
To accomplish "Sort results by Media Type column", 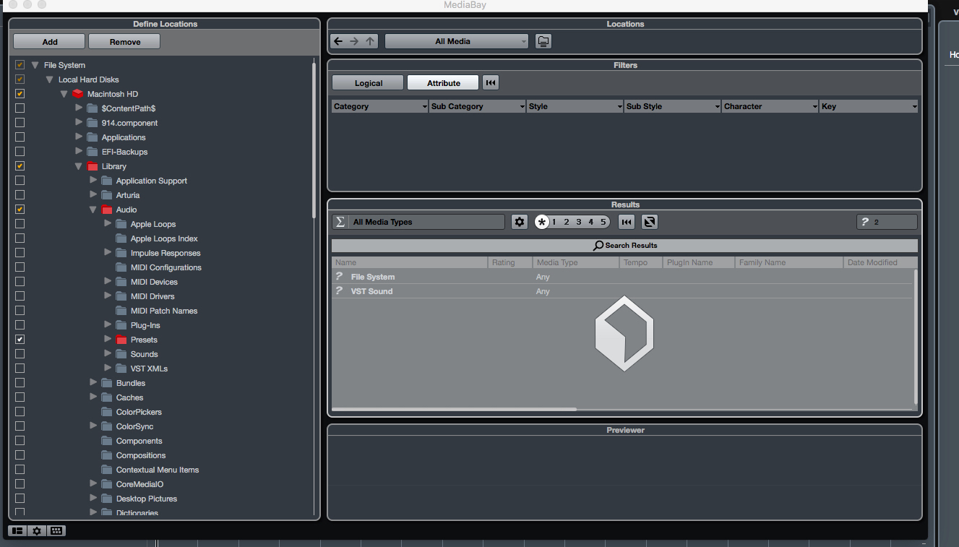I will click(576, 262).
